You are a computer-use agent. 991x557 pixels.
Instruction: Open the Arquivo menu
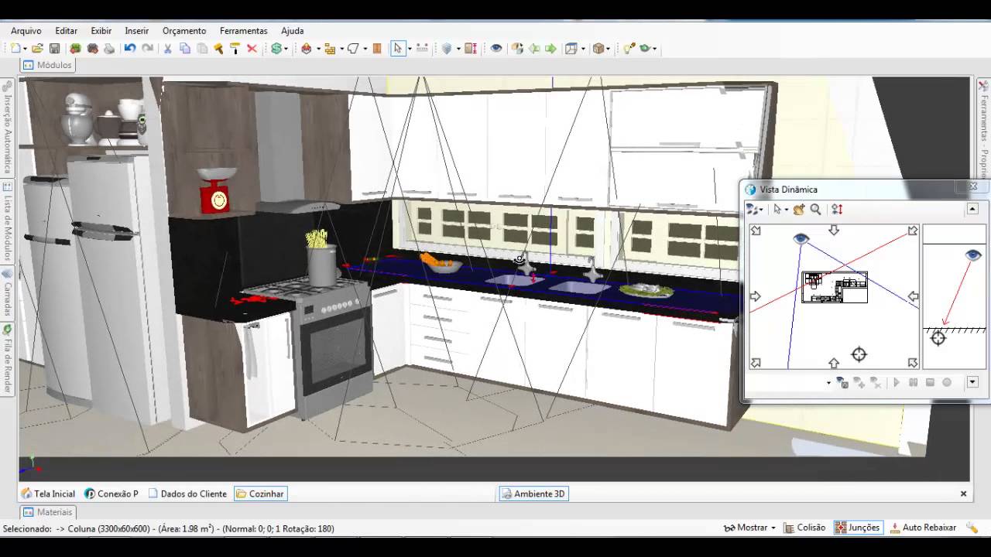pos(26,31)
